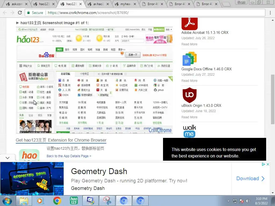This screenshot has width=275, height=206.
Task: Click the Geometry Dash ad title
Action: click(99, 171)
